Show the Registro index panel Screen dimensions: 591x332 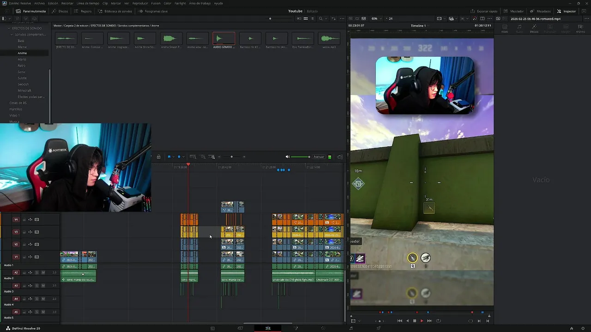83,11
